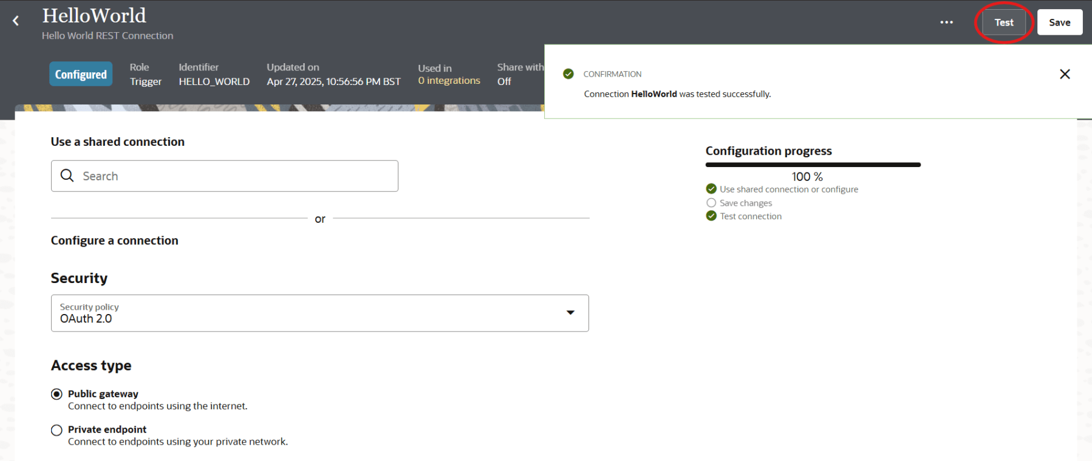The image size is (1092, 461).
Task: Expand the Security policy dropdown arrow
Action: (x=570, y=313)
